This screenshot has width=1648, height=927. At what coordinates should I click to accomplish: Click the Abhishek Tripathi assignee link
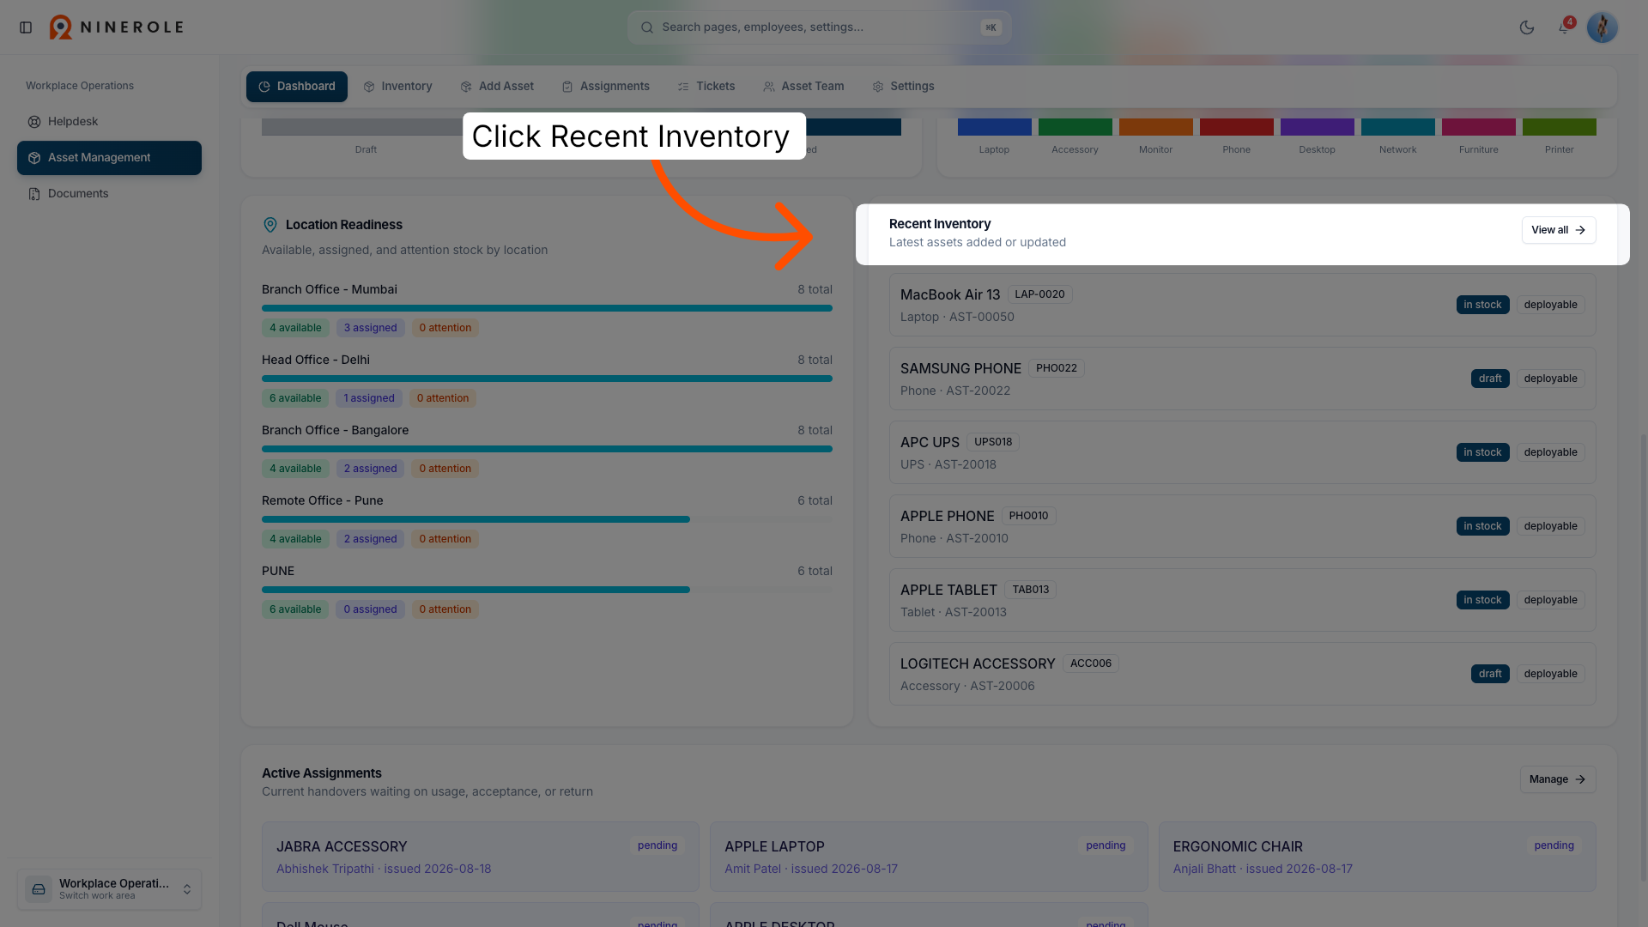pos(325,869)
